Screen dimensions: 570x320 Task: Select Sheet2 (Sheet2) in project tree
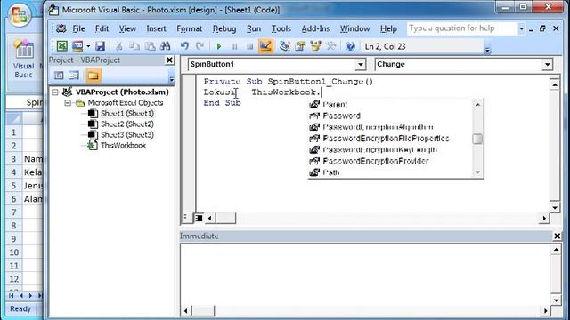tap(127, 124)
